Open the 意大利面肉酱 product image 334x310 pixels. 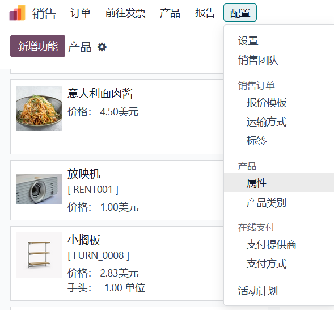[x=39, y=108]
